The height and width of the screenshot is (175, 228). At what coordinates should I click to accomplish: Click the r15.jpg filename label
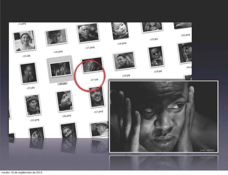(x=26, y=56)
